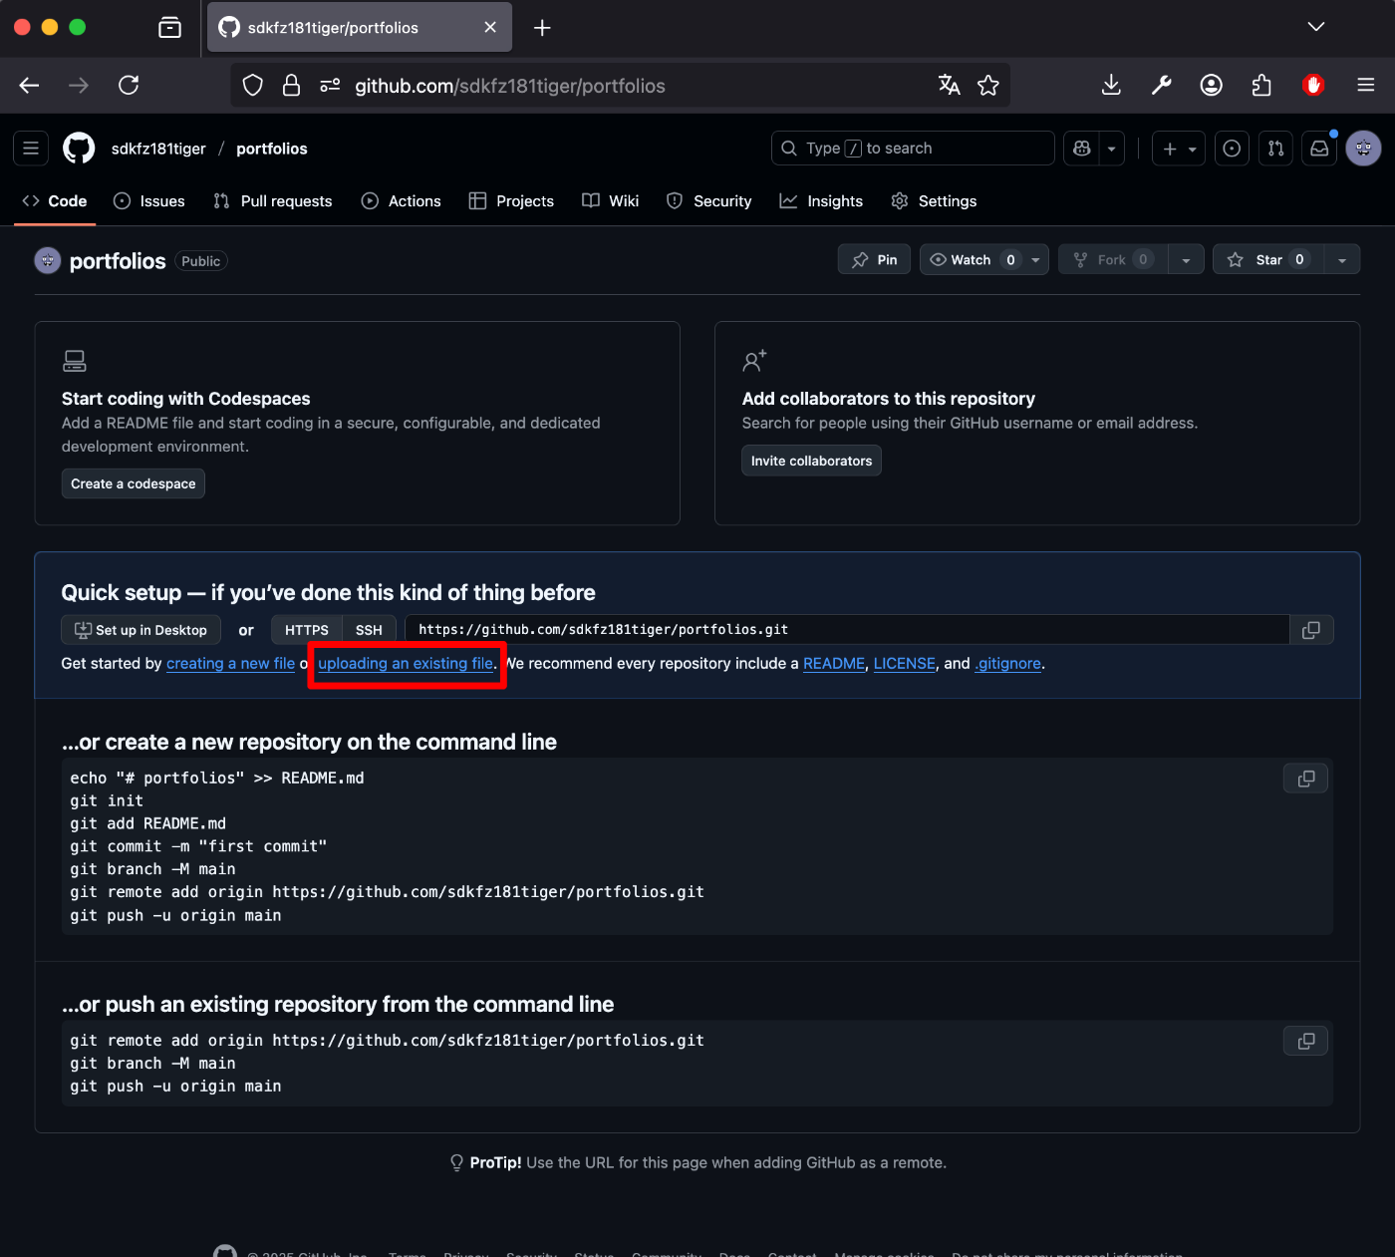1395x1257 pixels.
Task: Open the README link
Action: (834, 664)
